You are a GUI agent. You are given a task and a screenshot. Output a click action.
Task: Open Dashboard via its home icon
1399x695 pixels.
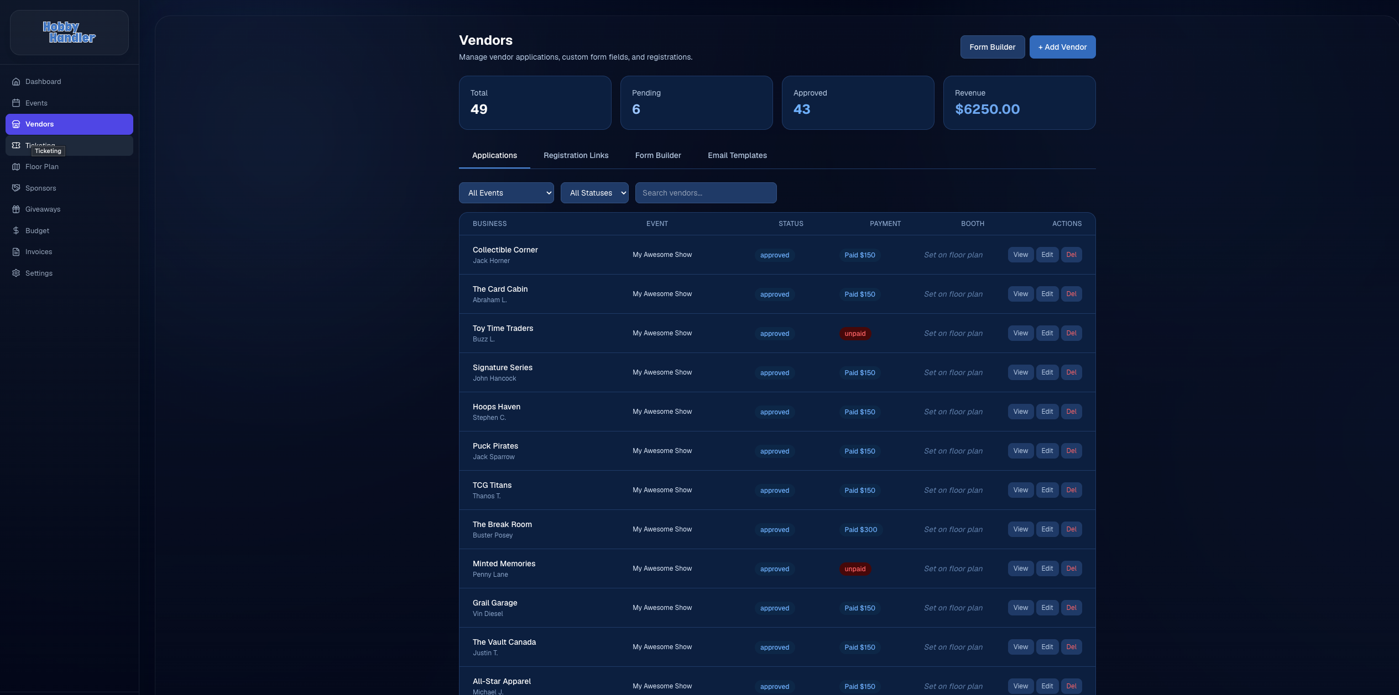coord(16,82)
